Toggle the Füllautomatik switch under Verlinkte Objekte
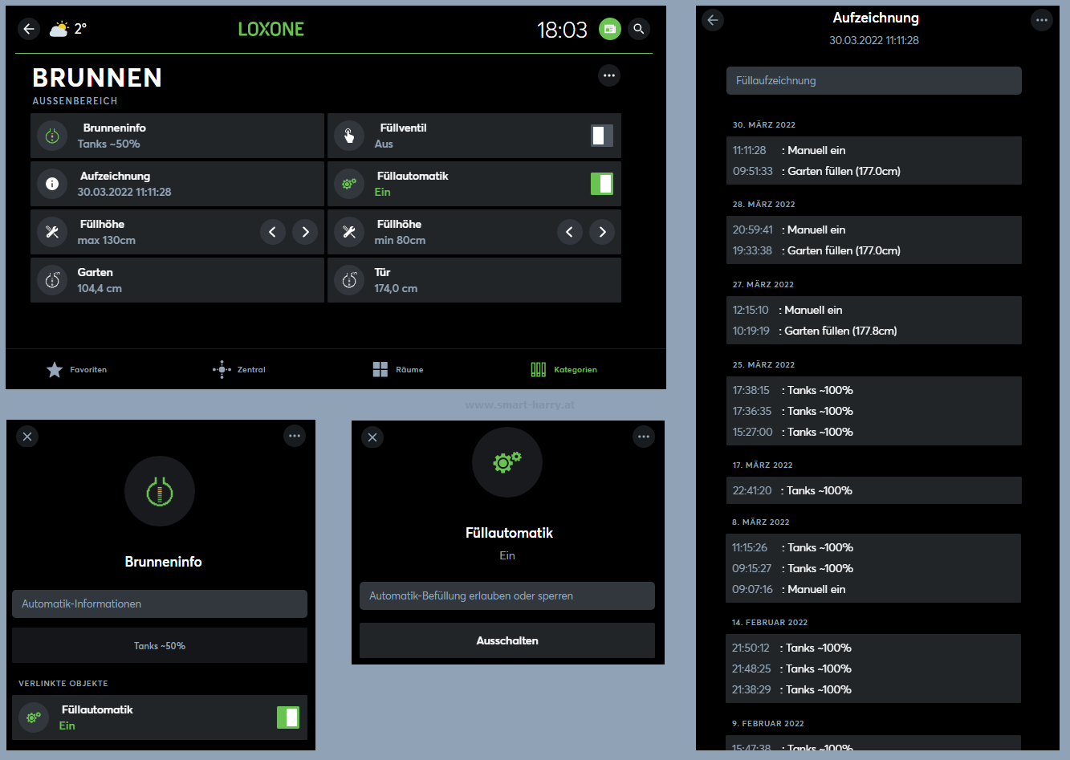 click(x=288, y=717)
